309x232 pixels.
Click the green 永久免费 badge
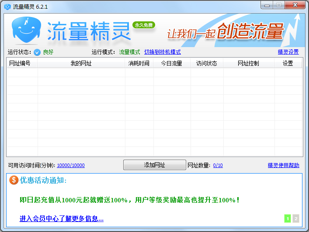tap(144, 25)
